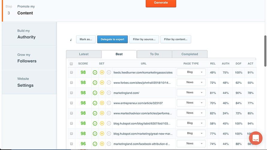Open page type dropdown for feeds.feedburner.com row
The width and height of the screenshot is (267, 150).
coord(191,72)
